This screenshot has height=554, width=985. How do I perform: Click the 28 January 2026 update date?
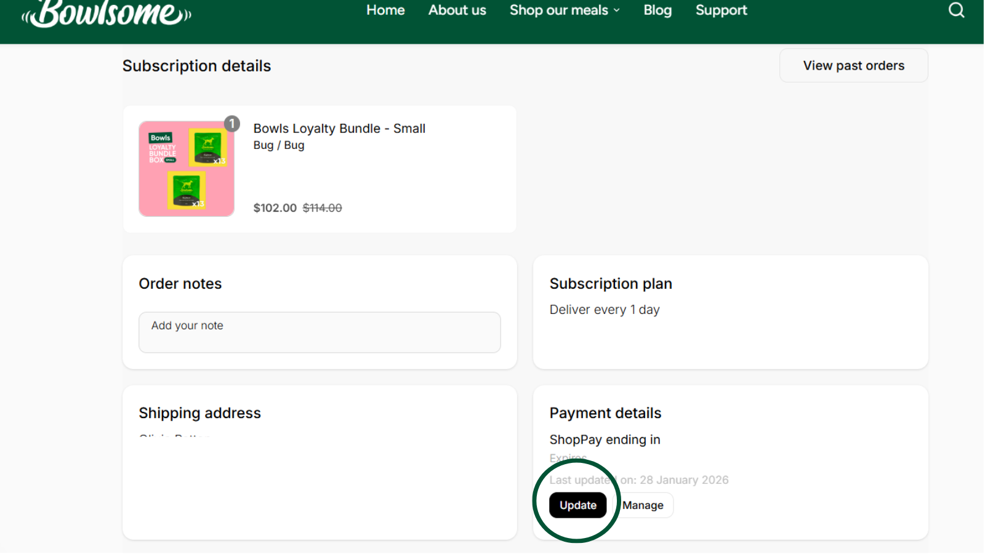[683, 480]
